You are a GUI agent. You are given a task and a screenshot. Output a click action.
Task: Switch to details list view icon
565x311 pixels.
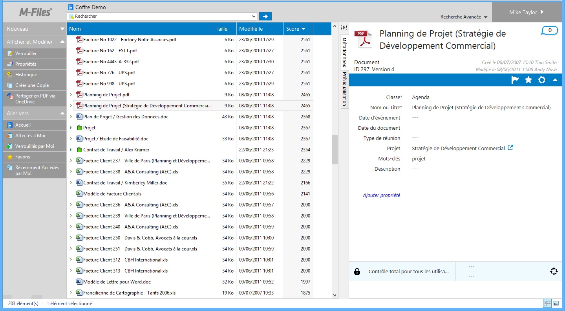pos(547,303)
